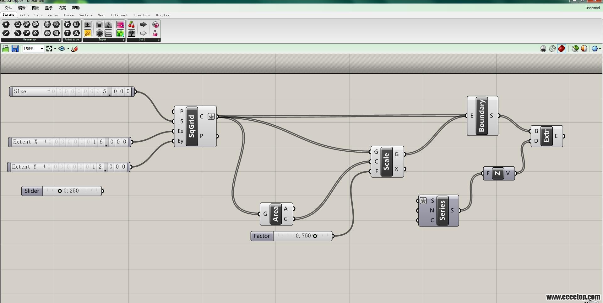603x303 pixels.
Task: Open the Zoom Extents dropdown arrow
Action: click(55, 49)
